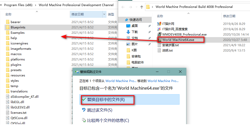Select the Examples folder icon

8,33
